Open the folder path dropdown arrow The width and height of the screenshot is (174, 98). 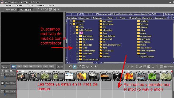click(161, 14)
